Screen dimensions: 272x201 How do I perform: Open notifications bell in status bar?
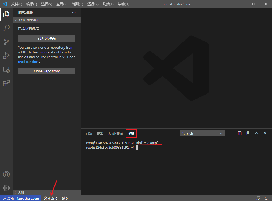point(266,198)
